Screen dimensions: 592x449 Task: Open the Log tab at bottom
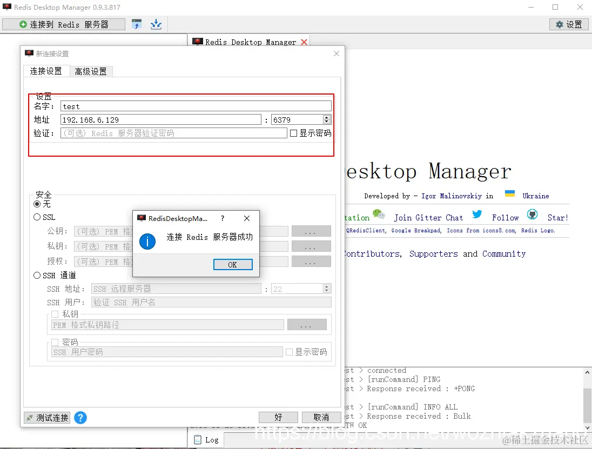tap(206, 440)
